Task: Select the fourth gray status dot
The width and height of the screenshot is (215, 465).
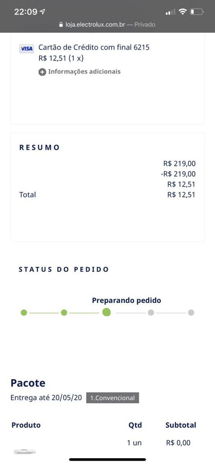Action: pyautogui.click(x=151, y=312)
